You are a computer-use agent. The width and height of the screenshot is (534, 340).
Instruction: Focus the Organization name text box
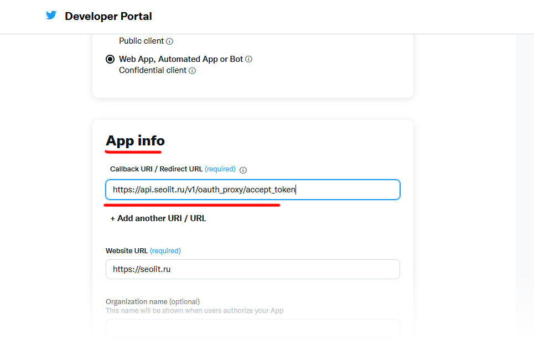[x=252, y=328]
